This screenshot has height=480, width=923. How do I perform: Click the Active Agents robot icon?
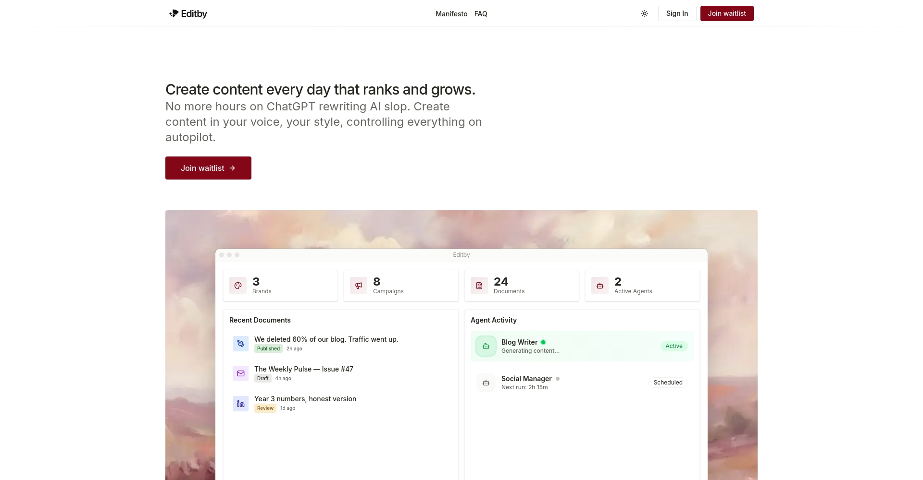pos(600,286)
